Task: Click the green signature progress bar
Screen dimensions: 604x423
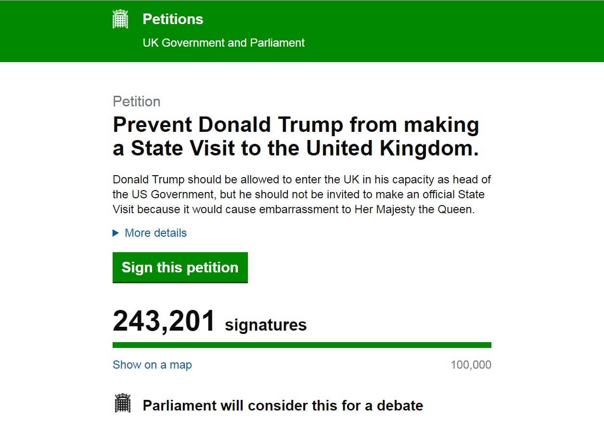Action: (302, 345)
